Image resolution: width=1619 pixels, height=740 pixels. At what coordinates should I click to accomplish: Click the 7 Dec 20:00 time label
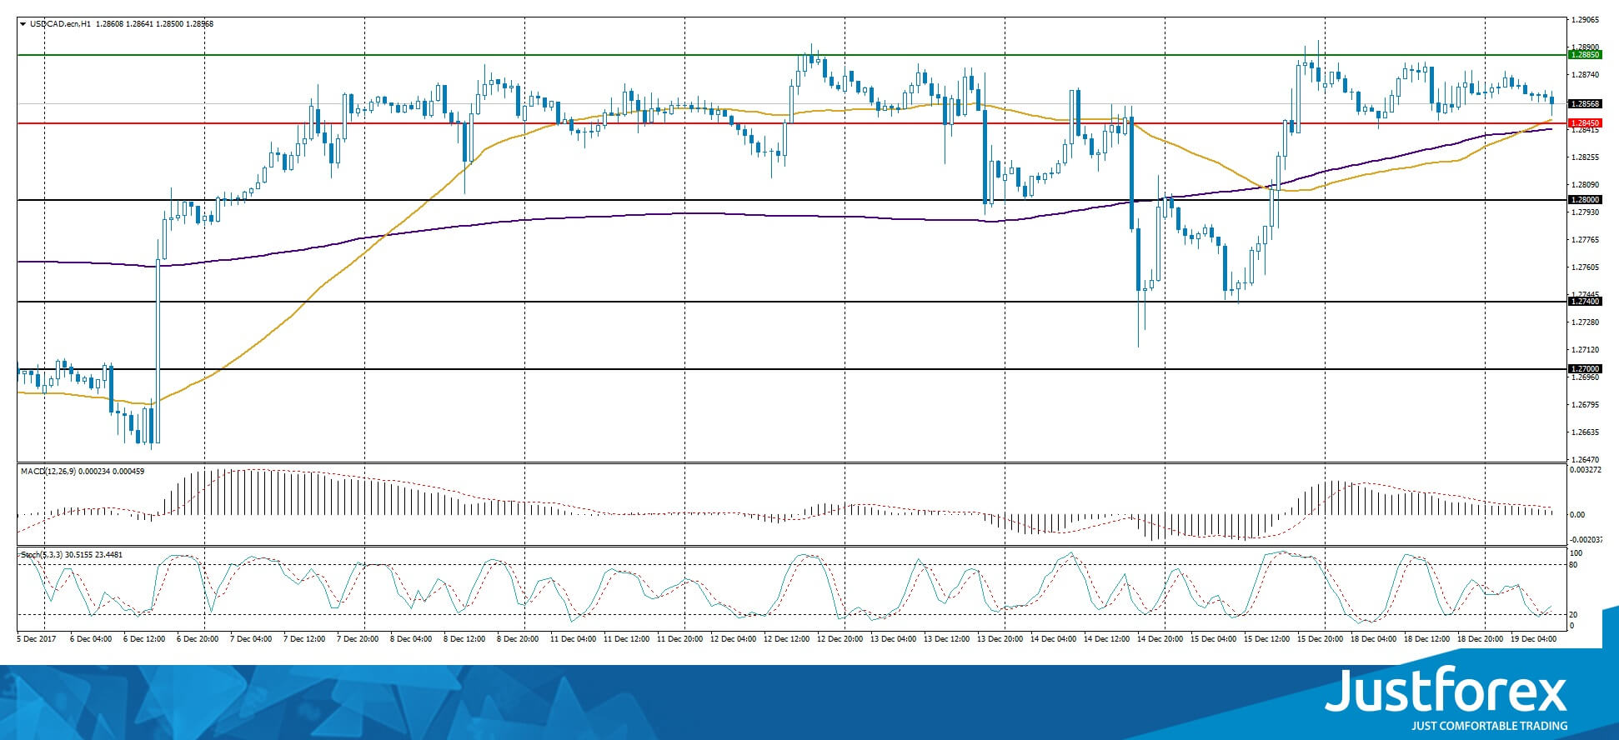pyautogui.click(x=358, y=639)
